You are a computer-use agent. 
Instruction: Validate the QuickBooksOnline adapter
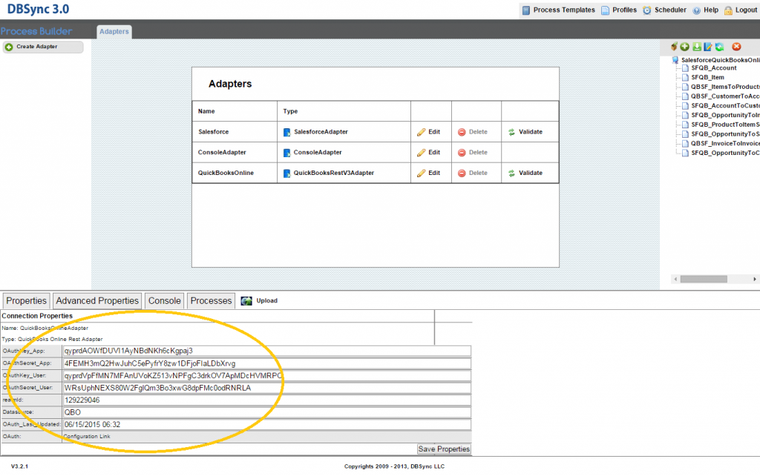pyautogui.click(x=525, y=173)
